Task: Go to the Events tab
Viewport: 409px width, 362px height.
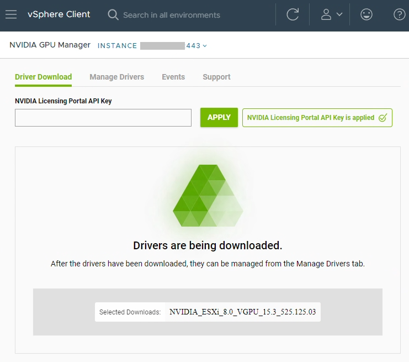Action: point(173,77)
